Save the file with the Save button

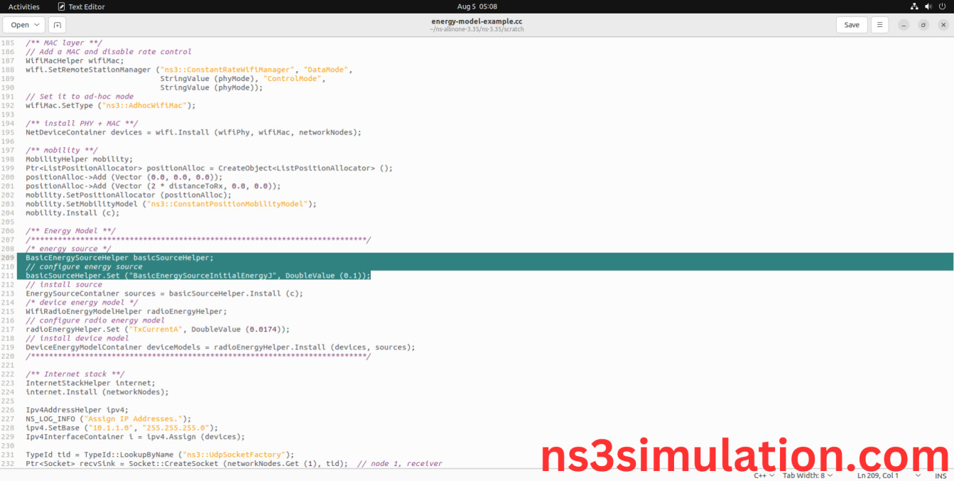tap(851, 24)
